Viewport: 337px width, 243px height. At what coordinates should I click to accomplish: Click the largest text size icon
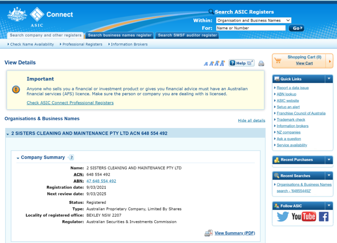[222, 63]
